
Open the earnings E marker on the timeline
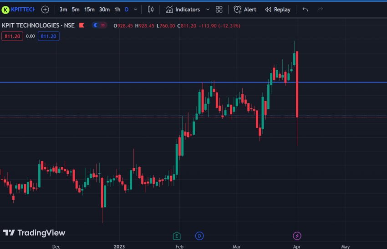[177, 236]
